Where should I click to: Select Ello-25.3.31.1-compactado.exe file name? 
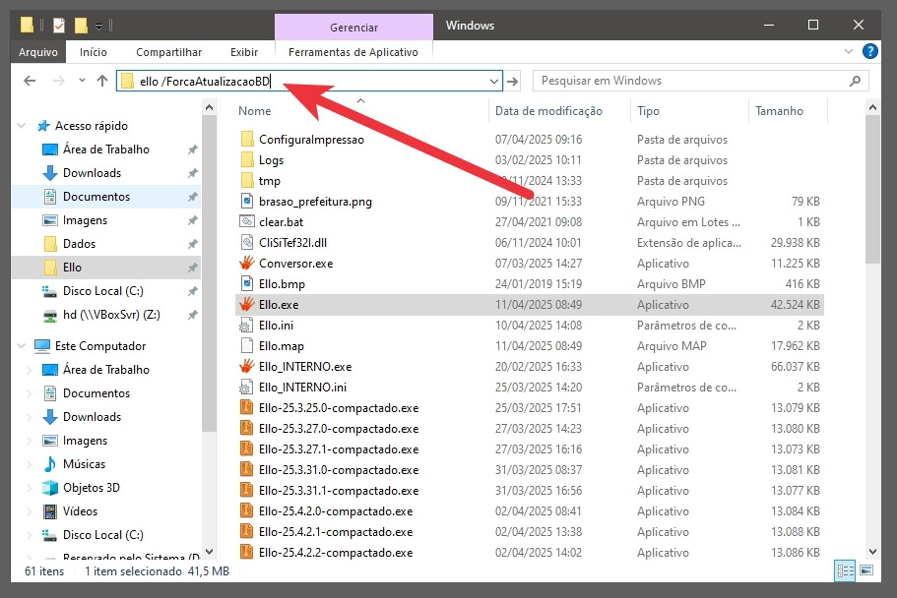click(339, 491)
